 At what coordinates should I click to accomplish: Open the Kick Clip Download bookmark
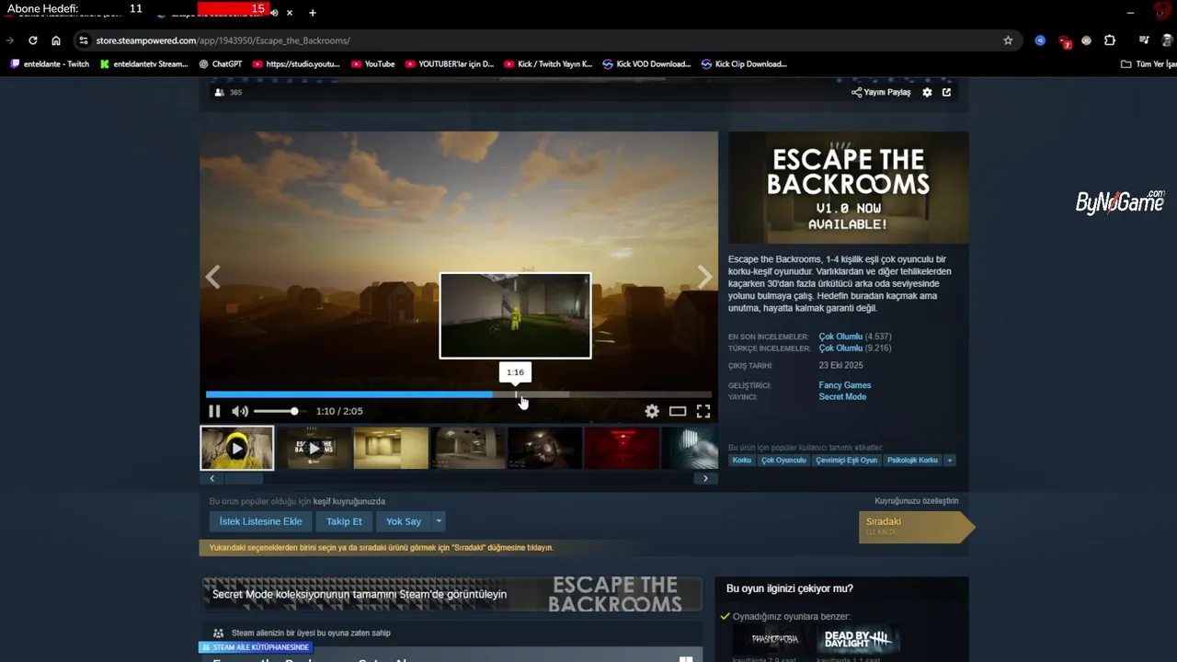(x=744, y=64)
